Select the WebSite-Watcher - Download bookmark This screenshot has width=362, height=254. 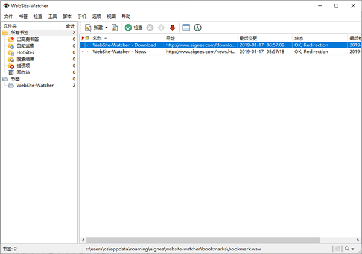pos(124,45)
